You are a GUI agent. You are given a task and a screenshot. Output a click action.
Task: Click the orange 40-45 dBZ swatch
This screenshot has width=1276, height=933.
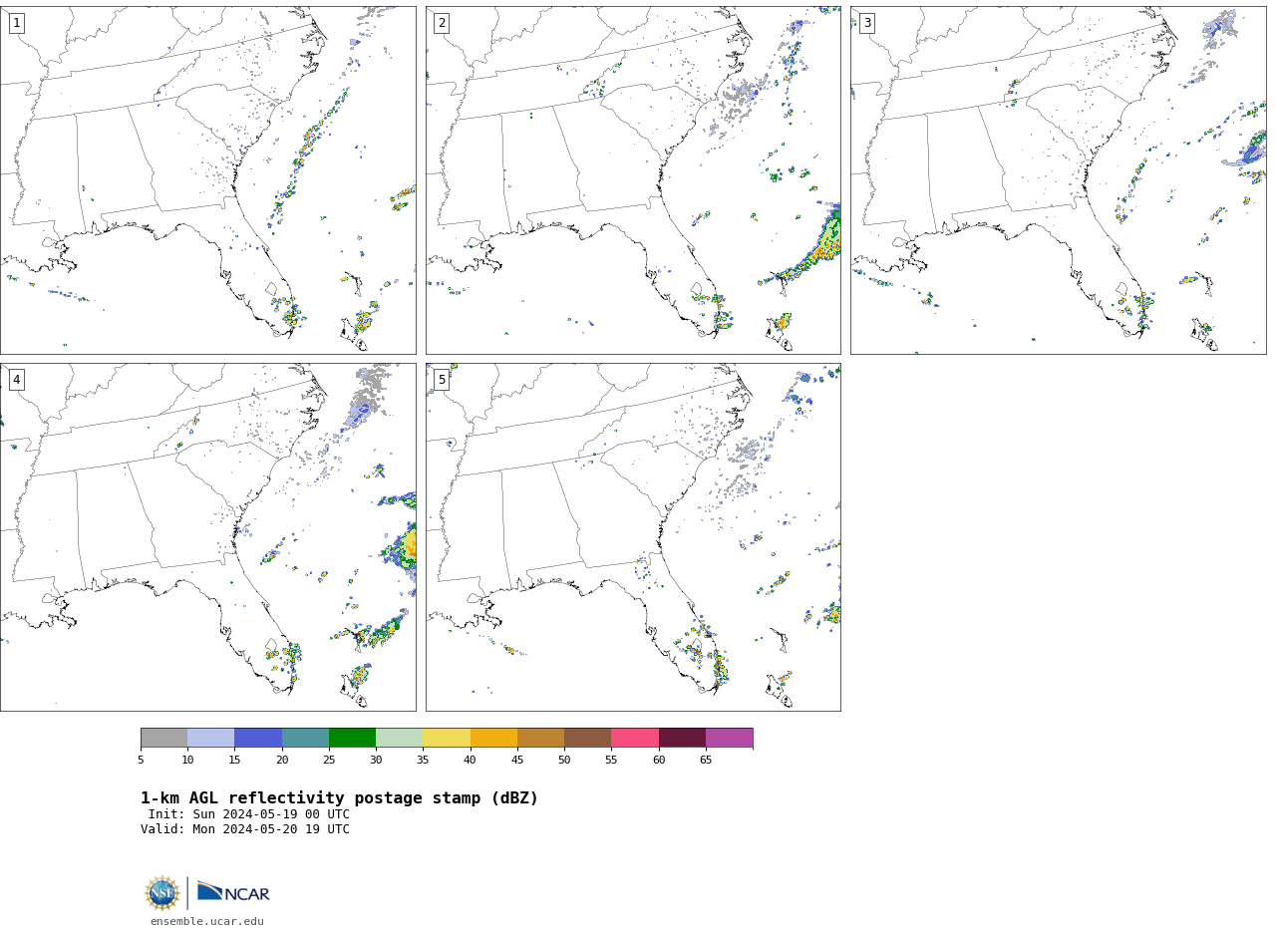click(x=493, y=738)
